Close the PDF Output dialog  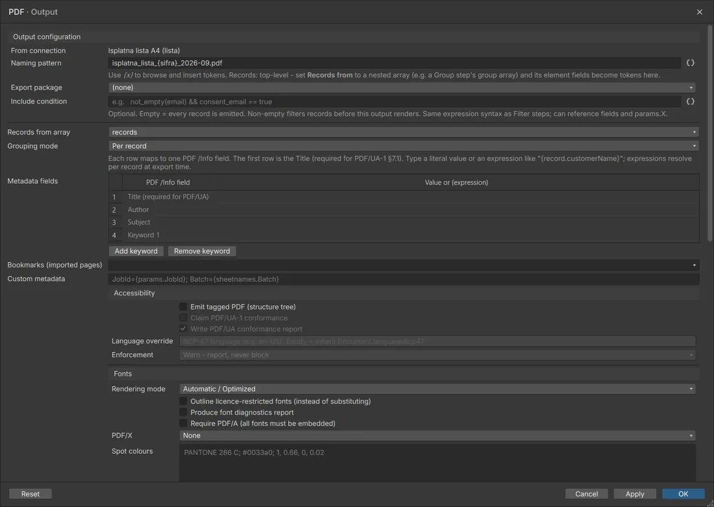click(700, 12)
